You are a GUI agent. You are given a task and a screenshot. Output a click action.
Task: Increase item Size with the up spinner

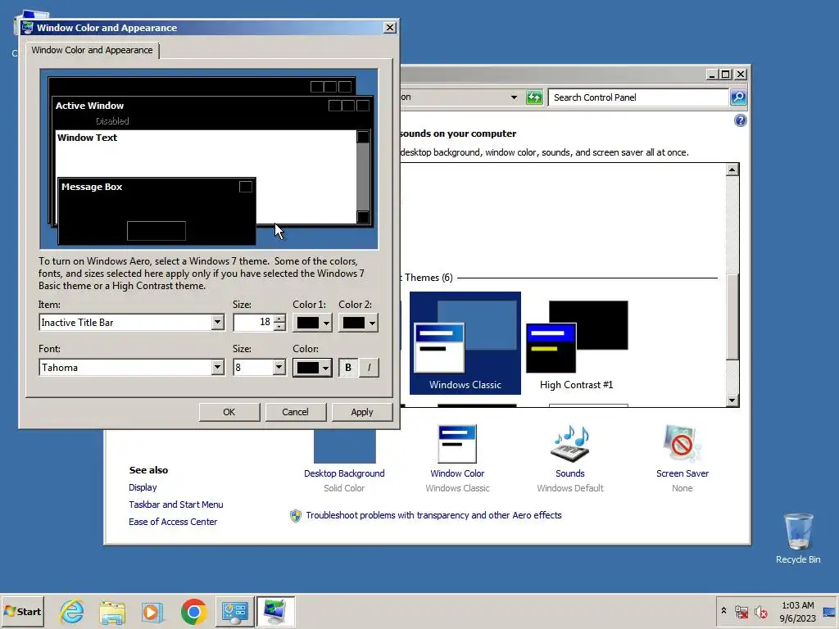(x=279, y=319)
